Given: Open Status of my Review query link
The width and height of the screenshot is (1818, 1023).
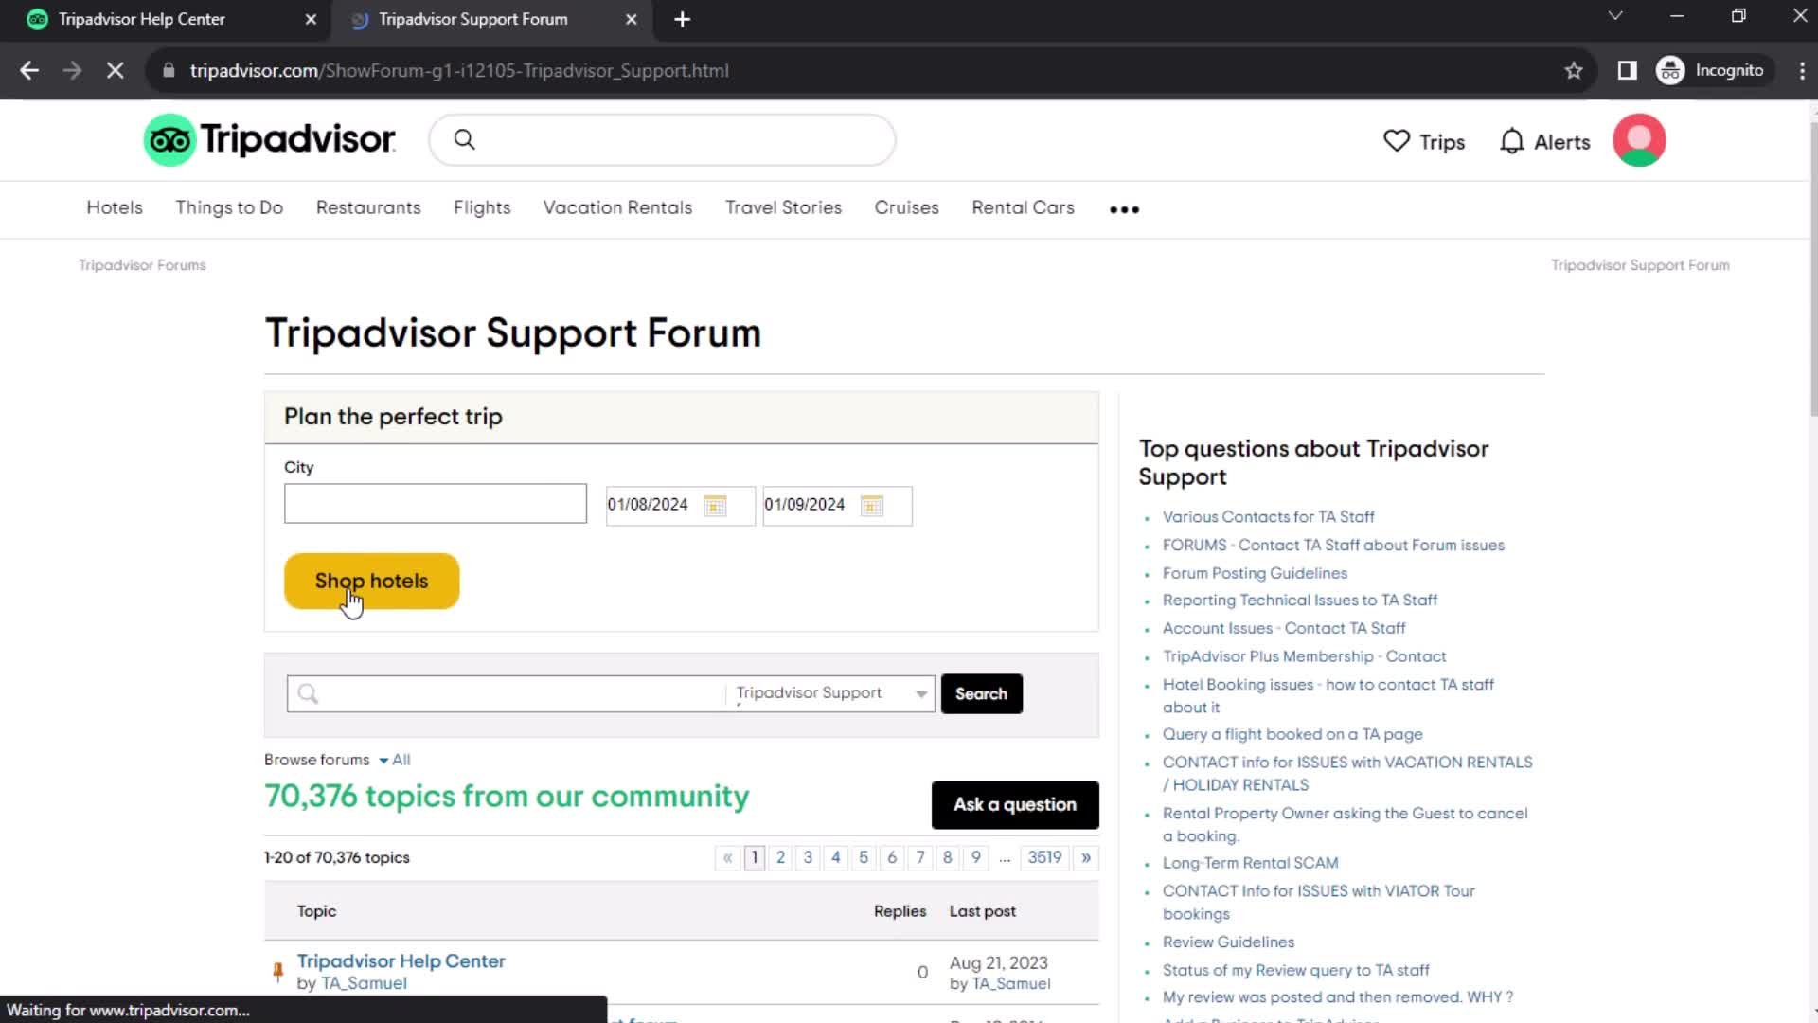Looking at the screenshot, I should (1295, 970).
